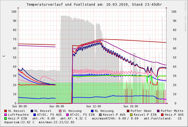Click the Sun 18:00 time axis label
This screenshot has height=127, width=188.
130,107
